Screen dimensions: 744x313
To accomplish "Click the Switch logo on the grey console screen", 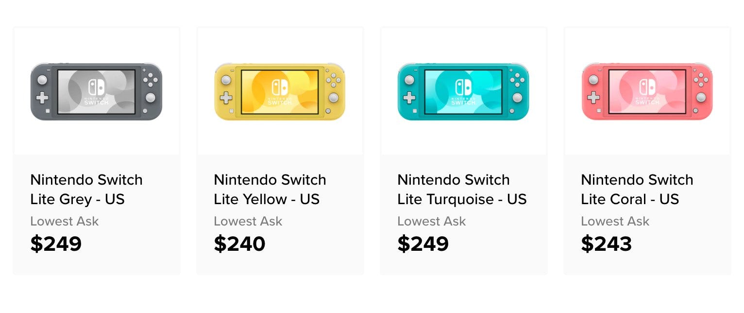I will click(x=96, y=87).
